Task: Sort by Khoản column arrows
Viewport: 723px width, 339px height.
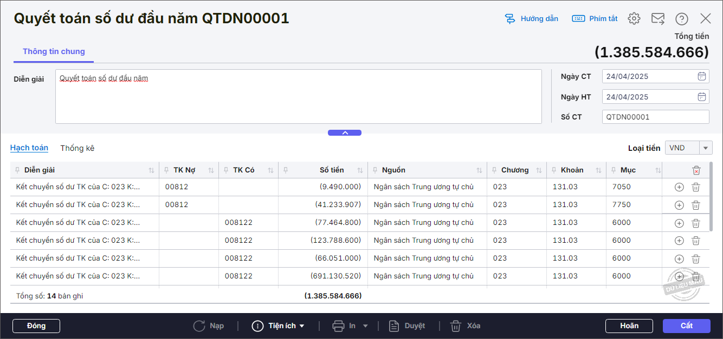Action: (598, 170)
